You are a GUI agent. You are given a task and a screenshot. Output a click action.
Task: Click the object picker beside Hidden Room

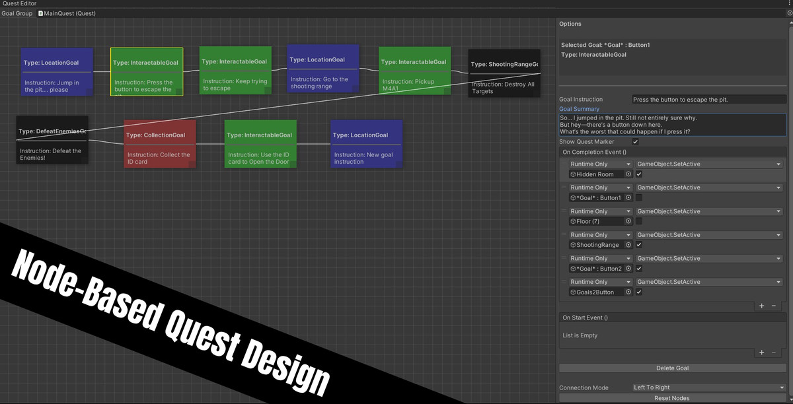click(x=628, y=174)
